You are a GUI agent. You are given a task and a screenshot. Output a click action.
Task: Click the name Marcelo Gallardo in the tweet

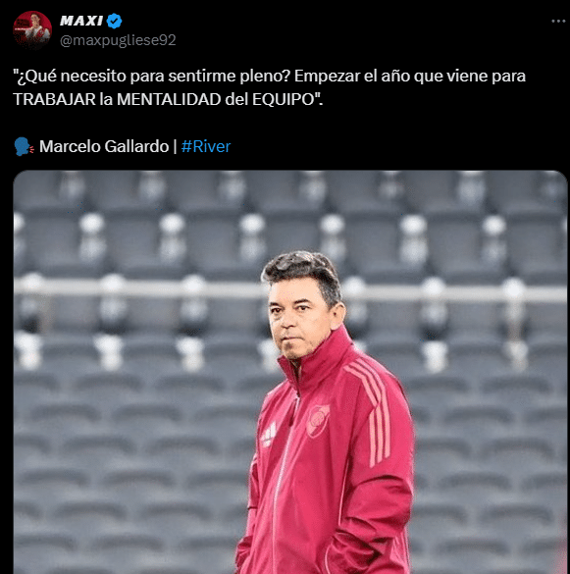104,146
